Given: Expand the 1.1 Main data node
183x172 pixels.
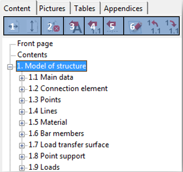Looking at the screenshot, I should point(22,78).
